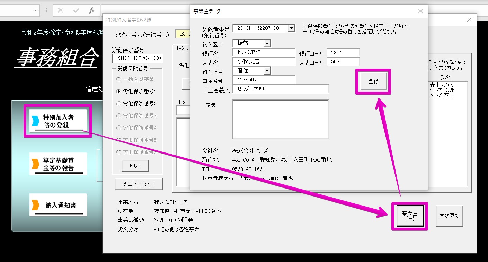Image resolution: width=488 pixels, height=262 pixels.
Task: Click the 登録 button in 事業主データ dialog
Action: tap(373, 81)
